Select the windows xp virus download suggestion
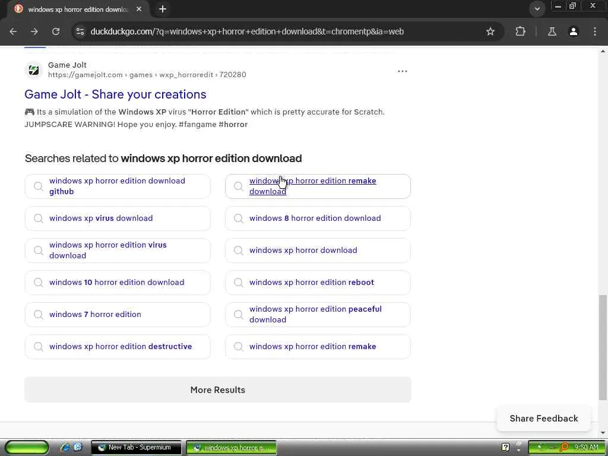 [x=118, y=218]
